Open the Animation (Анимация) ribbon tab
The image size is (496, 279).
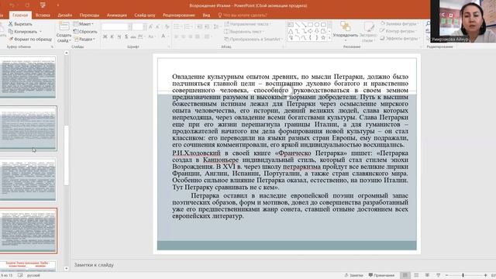[x=117, y=15]
